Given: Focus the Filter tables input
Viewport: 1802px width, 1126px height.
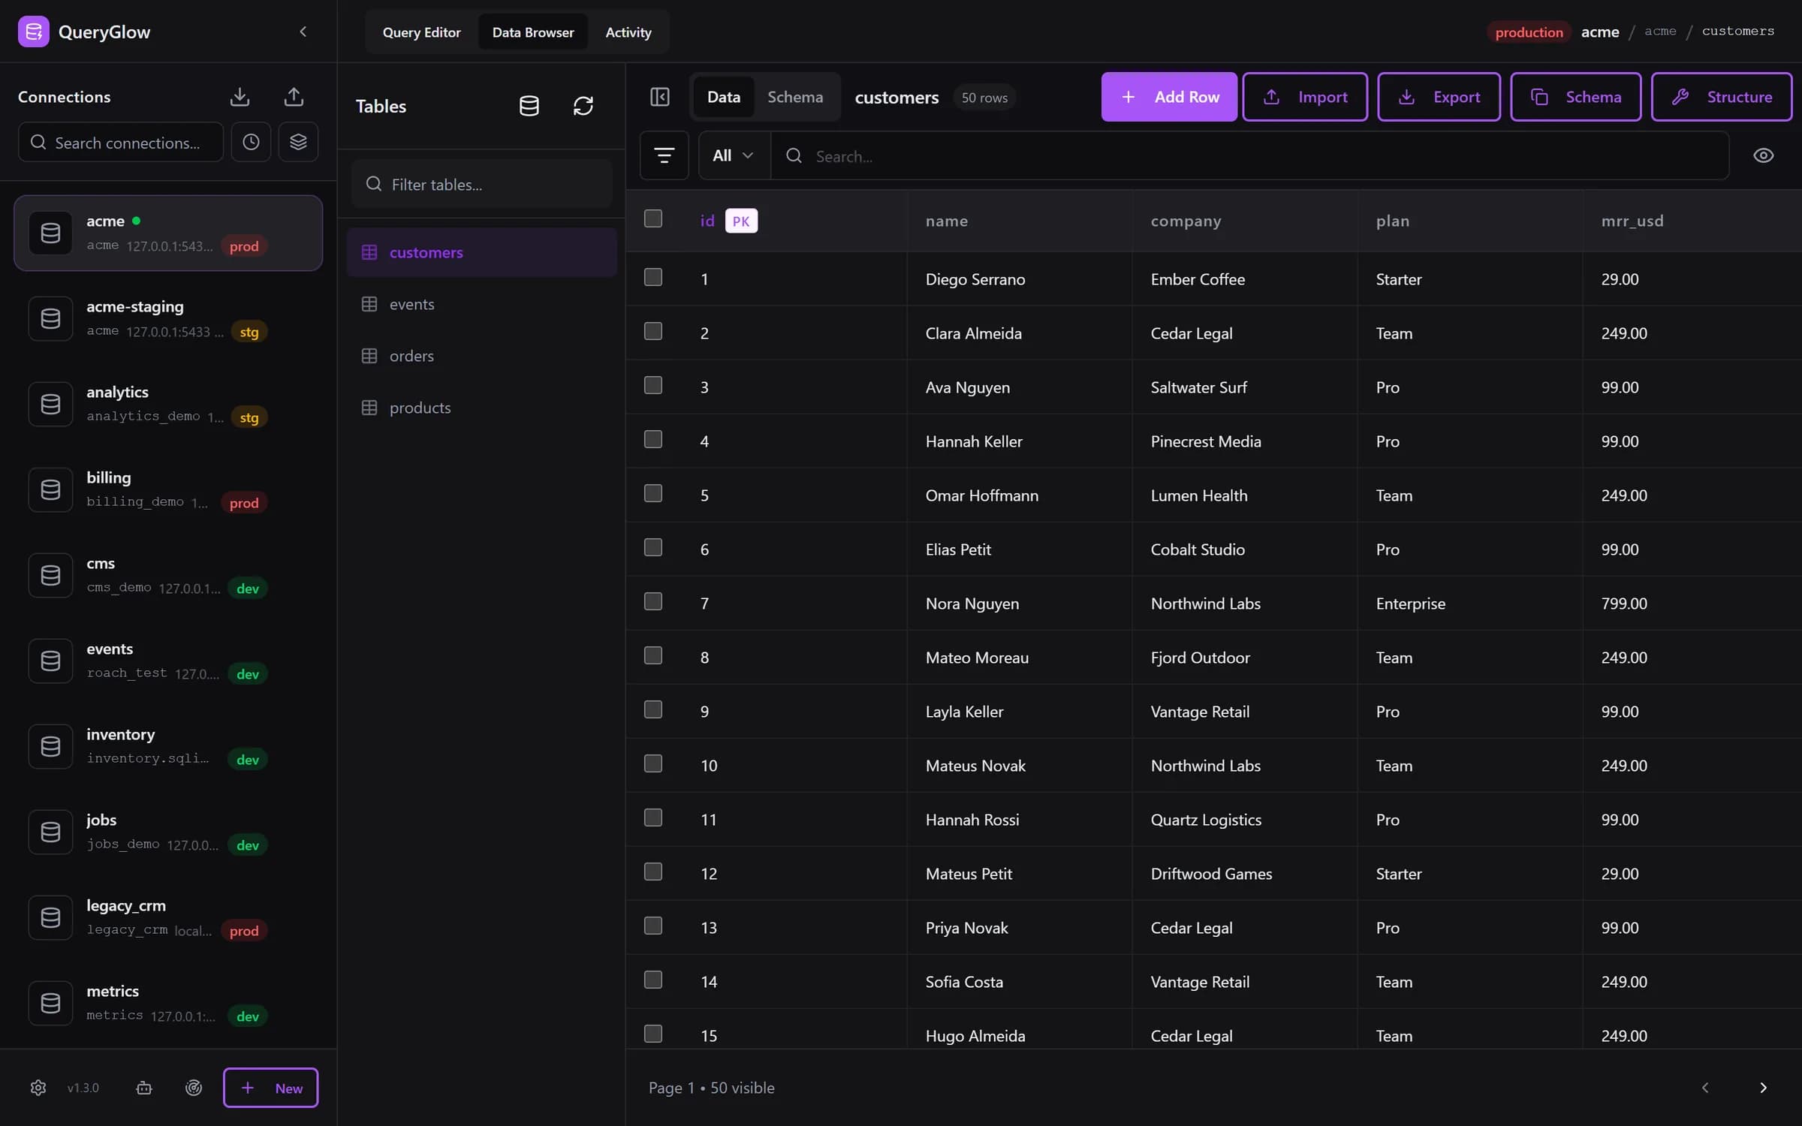Looking at the screenshot, I should [482, 184].
